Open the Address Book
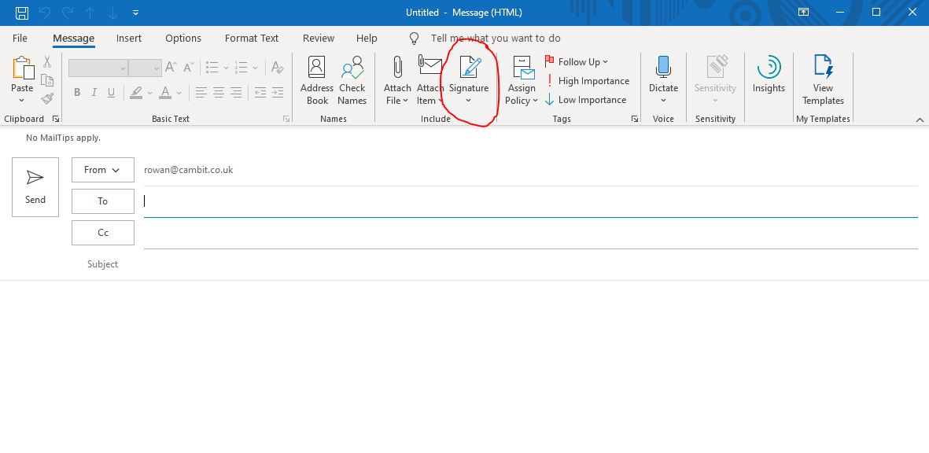 click(317, 79)
